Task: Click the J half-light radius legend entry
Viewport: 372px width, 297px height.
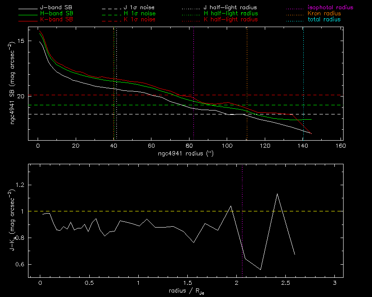Action: [230, 8]
